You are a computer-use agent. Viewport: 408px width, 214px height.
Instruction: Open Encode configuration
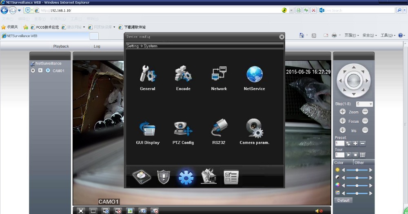tap(183, 75)
